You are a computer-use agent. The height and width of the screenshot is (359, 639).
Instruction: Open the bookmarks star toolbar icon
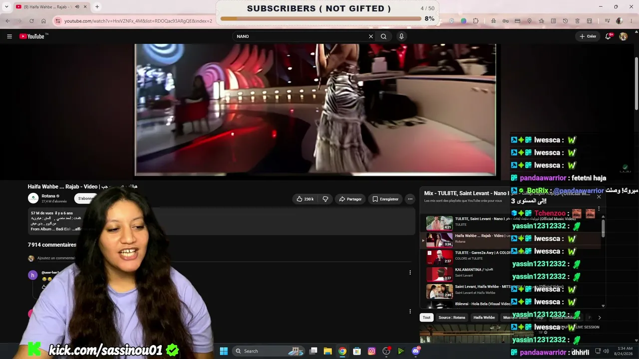click(541, 21)
